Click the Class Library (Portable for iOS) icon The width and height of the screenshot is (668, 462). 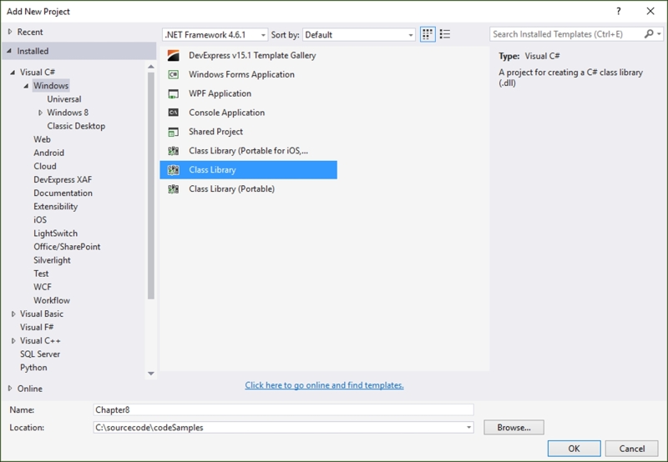pos(174,151)
